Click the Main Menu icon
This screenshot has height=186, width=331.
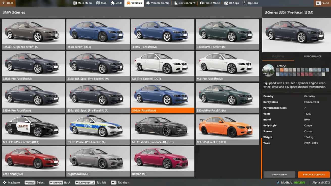coord(75,3)
